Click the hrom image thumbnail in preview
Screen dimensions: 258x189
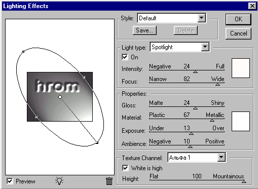pos(60,97)
